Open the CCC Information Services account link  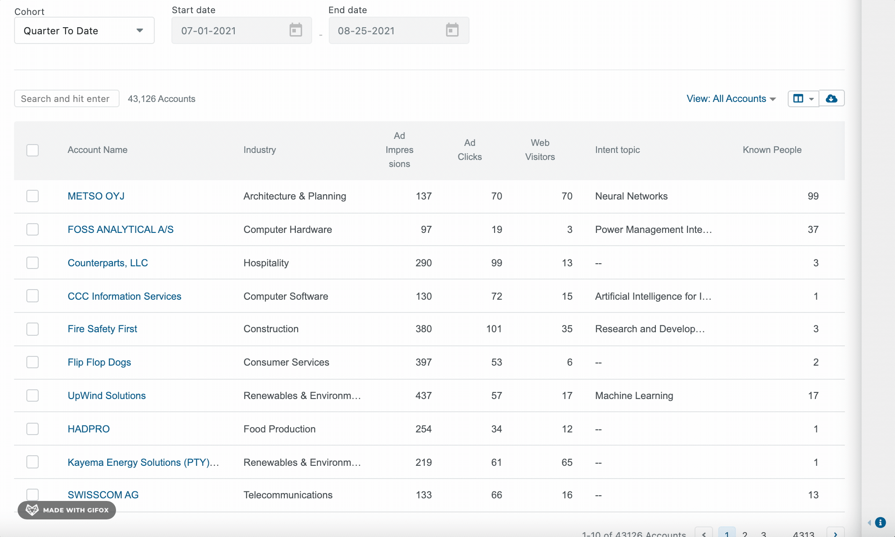124,296
